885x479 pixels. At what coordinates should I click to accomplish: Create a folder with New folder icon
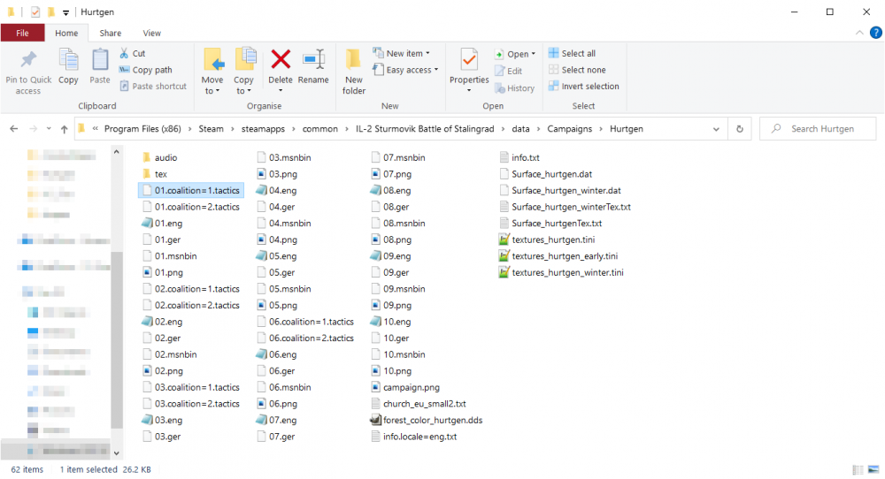354,60
